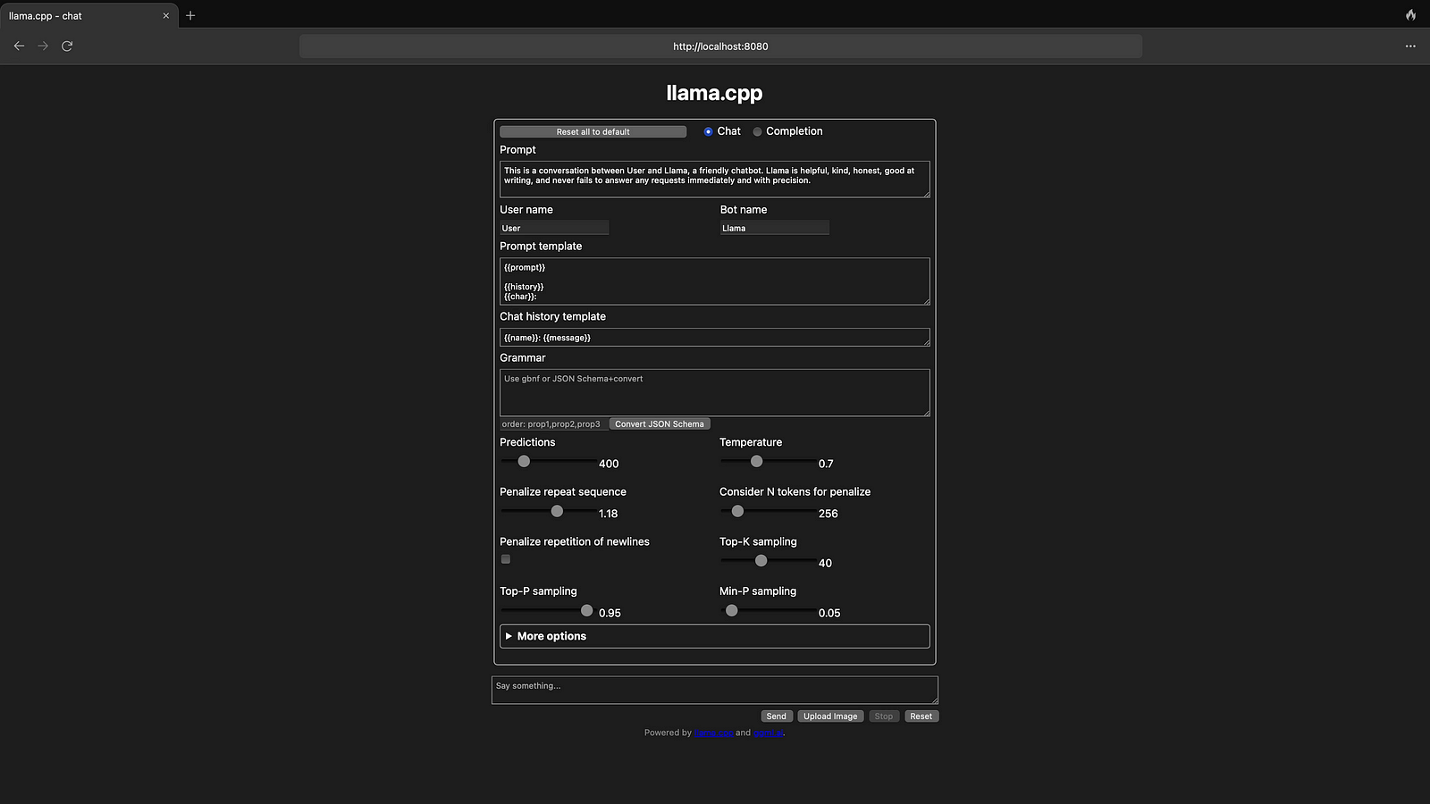Reload the page with refresh icon
This screenshot has width=1430, height=804.
(67, 46)
